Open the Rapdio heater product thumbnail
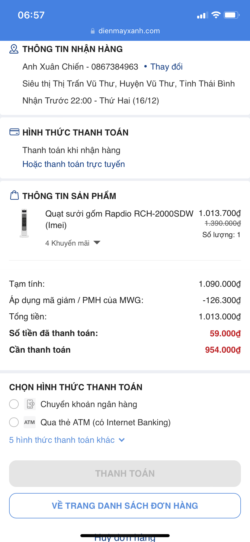250x542 pixels. tap(24, 223)
